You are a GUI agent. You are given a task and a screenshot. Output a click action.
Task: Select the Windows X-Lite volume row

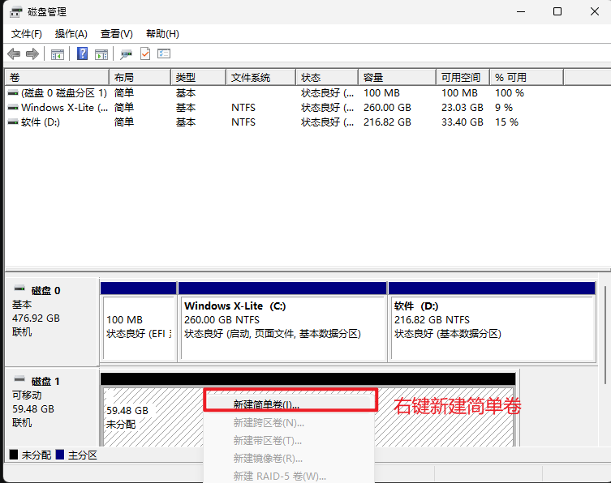(285, 108)
